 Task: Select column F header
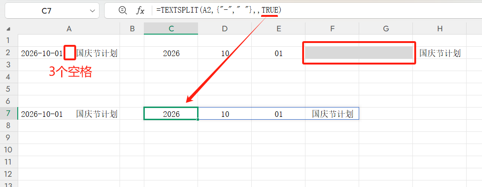pos(332,29)
